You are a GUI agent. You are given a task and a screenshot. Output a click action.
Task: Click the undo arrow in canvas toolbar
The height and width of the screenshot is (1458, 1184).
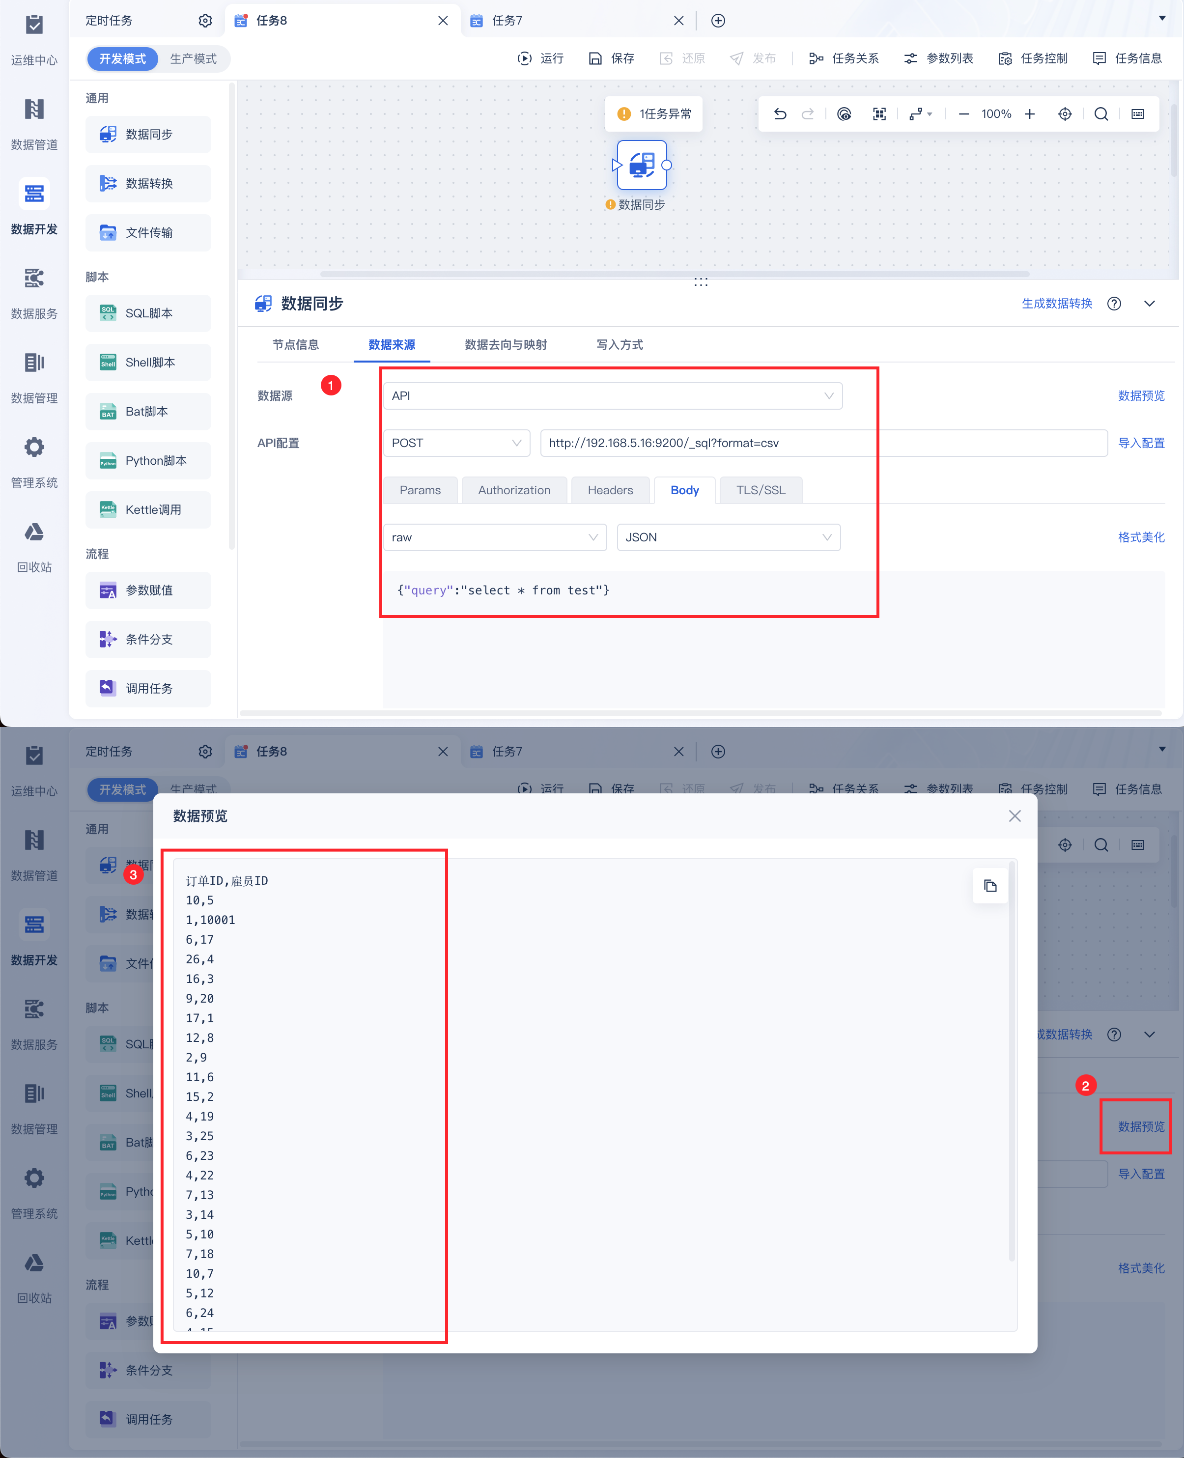(x=780, y=114)
